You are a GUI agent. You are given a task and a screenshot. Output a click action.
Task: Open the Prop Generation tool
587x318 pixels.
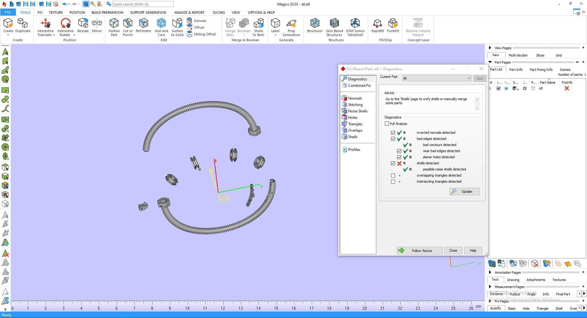(x=291, y=27)
